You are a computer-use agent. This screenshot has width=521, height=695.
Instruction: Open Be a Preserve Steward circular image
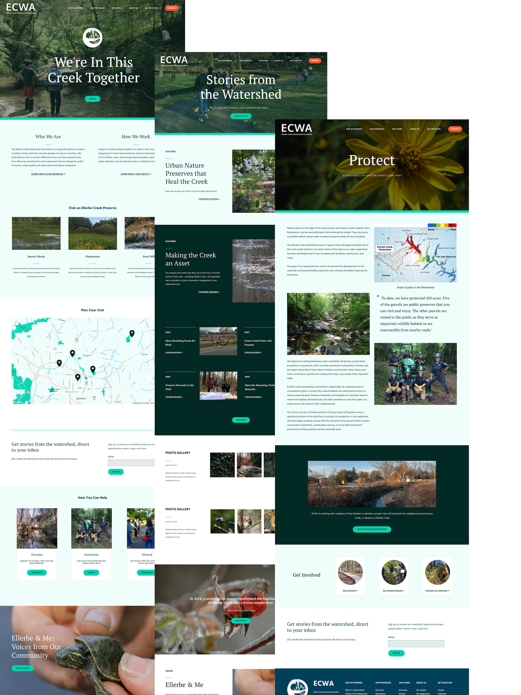(394, 572)
